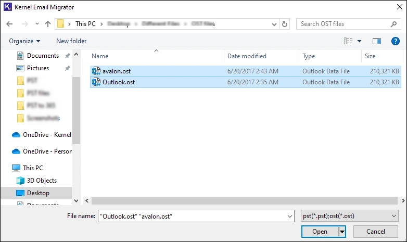The width and height of the screenshot is (407, 242).
Task: Click the pin icon next to Pictures
Action: (x=68, y=68)
